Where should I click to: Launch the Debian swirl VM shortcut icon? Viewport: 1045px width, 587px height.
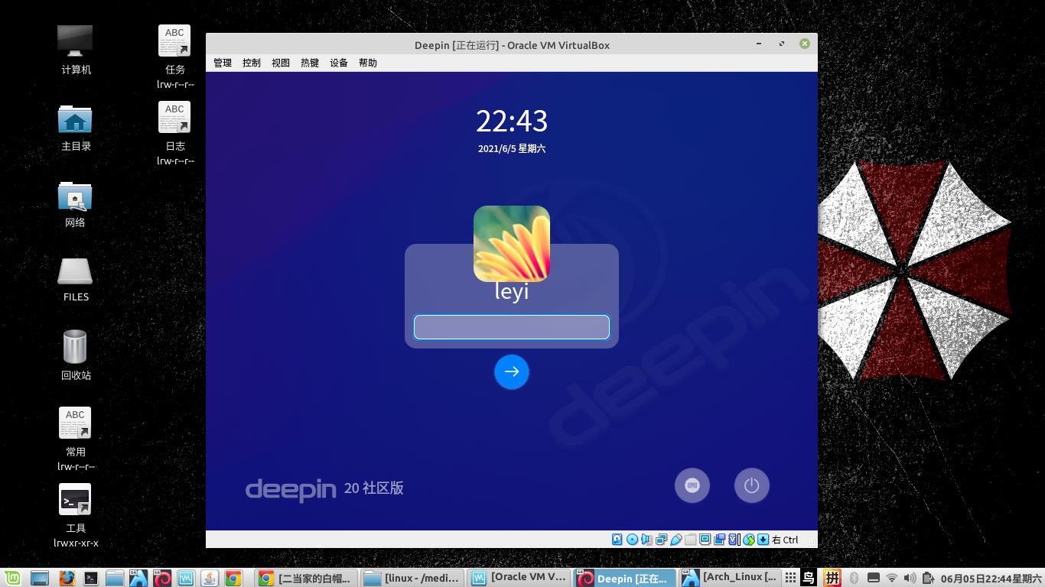[162, 578]
